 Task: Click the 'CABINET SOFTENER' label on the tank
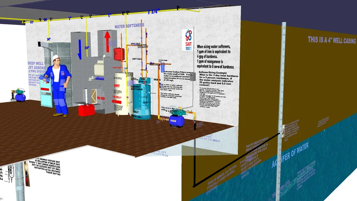tap(137, 88)
